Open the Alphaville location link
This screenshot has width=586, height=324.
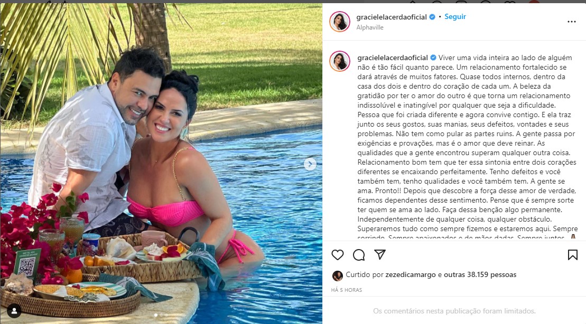coord(369,27)
